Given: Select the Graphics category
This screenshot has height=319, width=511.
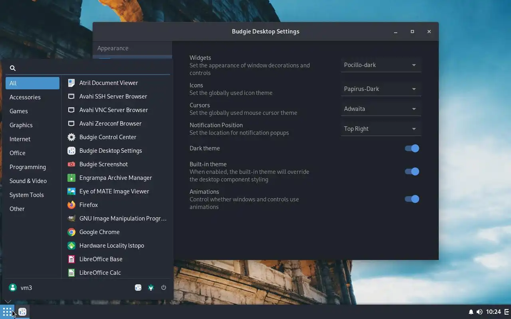Looking at the screenshot, I should (32, 125).
